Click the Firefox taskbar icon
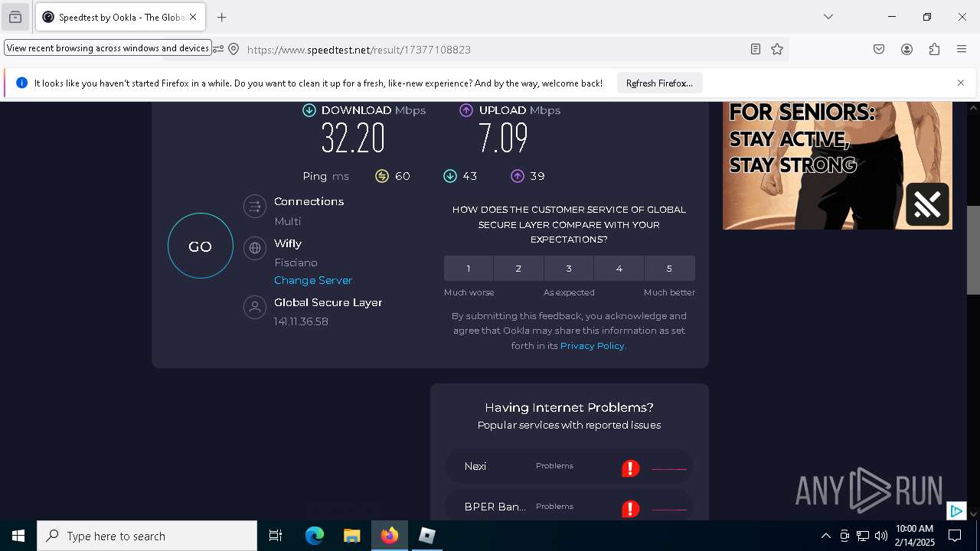 (390, 536)
